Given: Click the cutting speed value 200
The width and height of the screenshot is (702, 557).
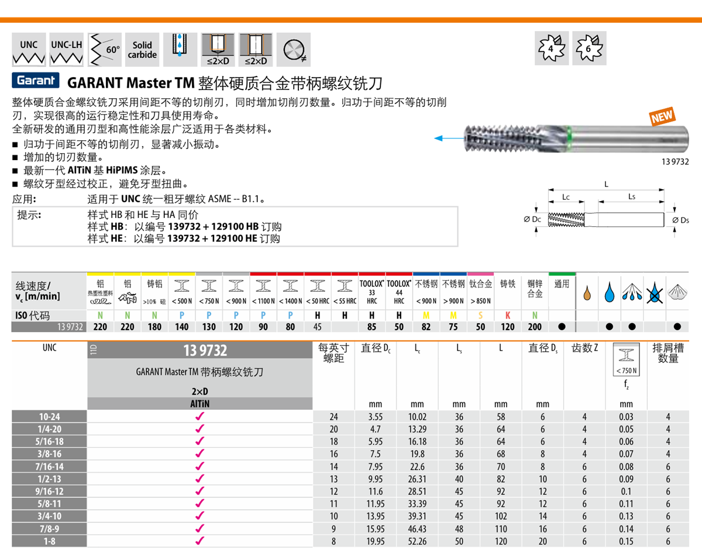Looking at the screenshot, I should (x=535, y=327).
